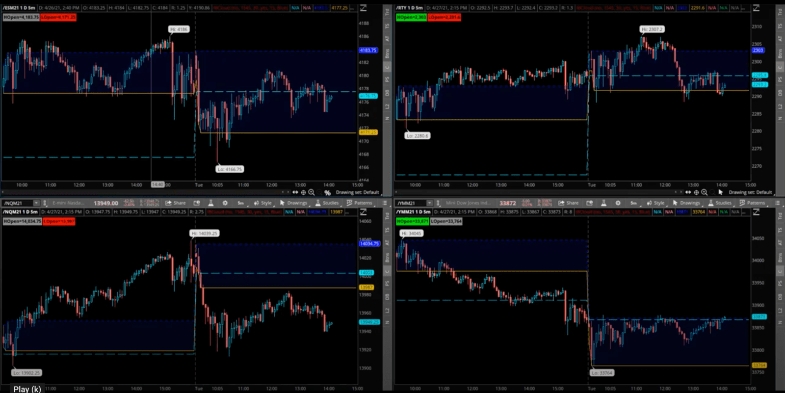Screen dimensions: 785x393
Task: Open chart settings gear in the /NQM21 toolbar
Action: coord(225,203)
